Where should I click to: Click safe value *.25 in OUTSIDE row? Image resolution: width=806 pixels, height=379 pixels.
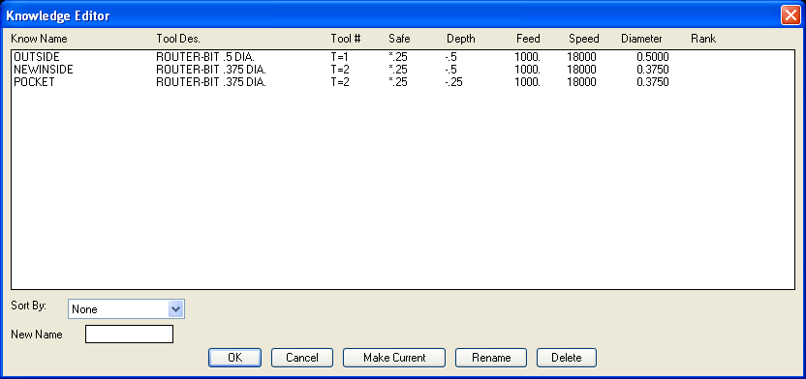398,57
